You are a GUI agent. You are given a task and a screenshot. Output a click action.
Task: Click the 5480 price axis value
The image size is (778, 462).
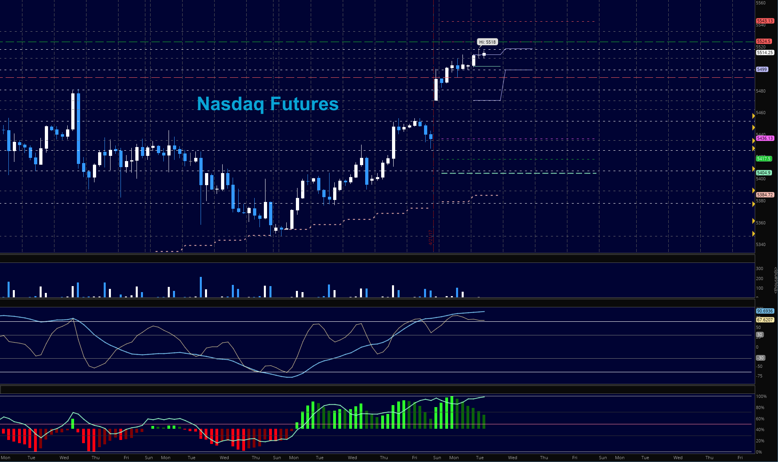[x=760, y=91]
